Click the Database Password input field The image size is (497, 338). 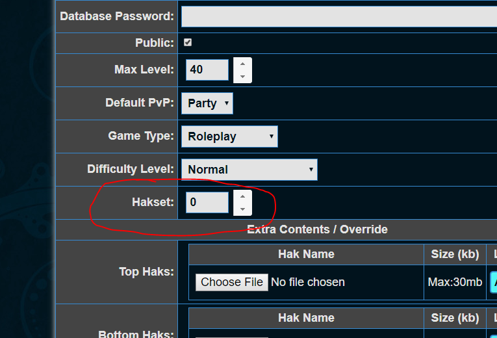[x=339, y=16]
